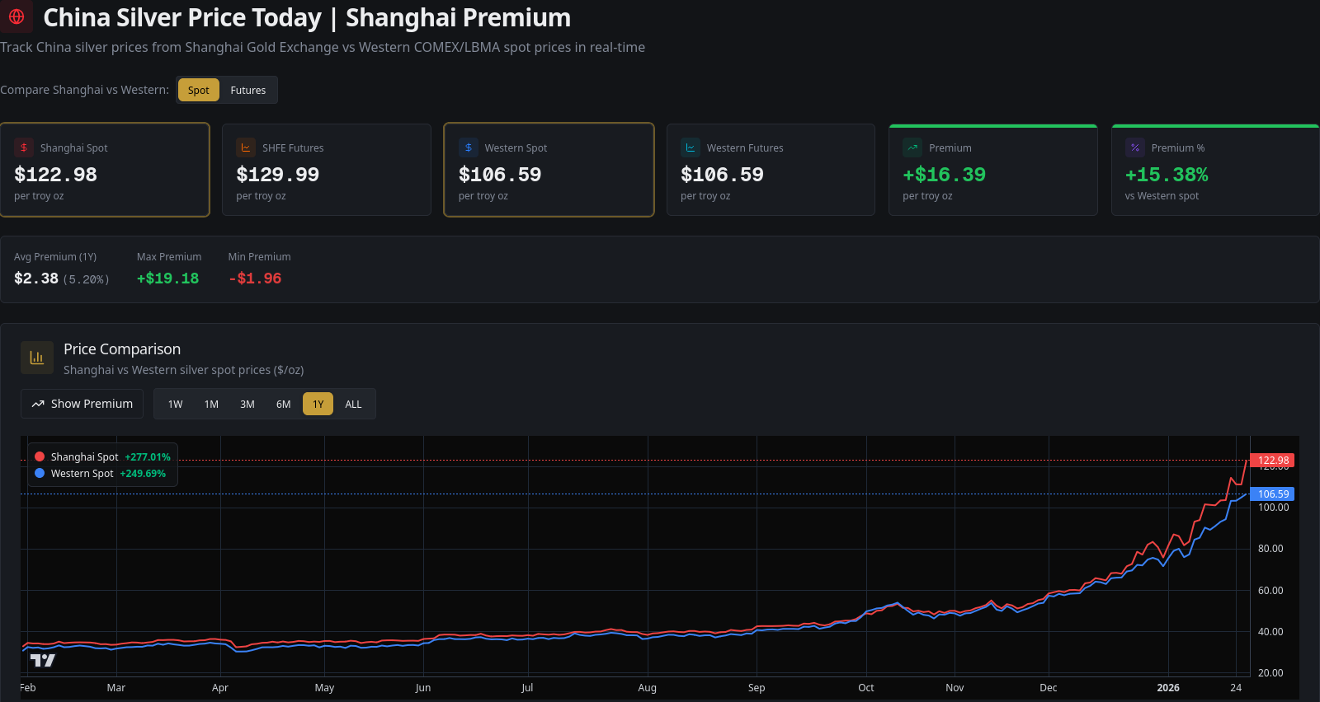Click the blue 106.59 price axis label
1320x702 pixels.
pyautogui.click(x=1272, y=494)
